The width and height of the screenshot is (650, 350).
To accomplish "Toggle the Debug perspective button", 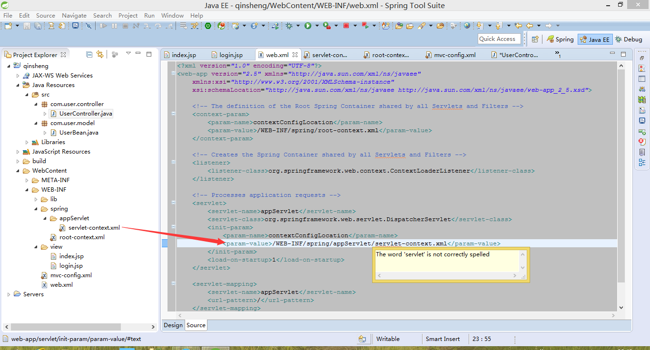I will [629, 39].
